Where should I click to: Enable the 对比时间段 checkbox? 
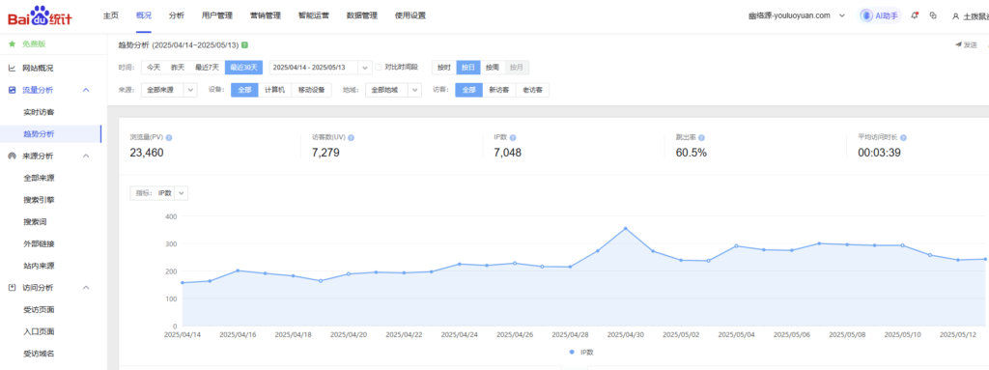[x=379, y=67]
